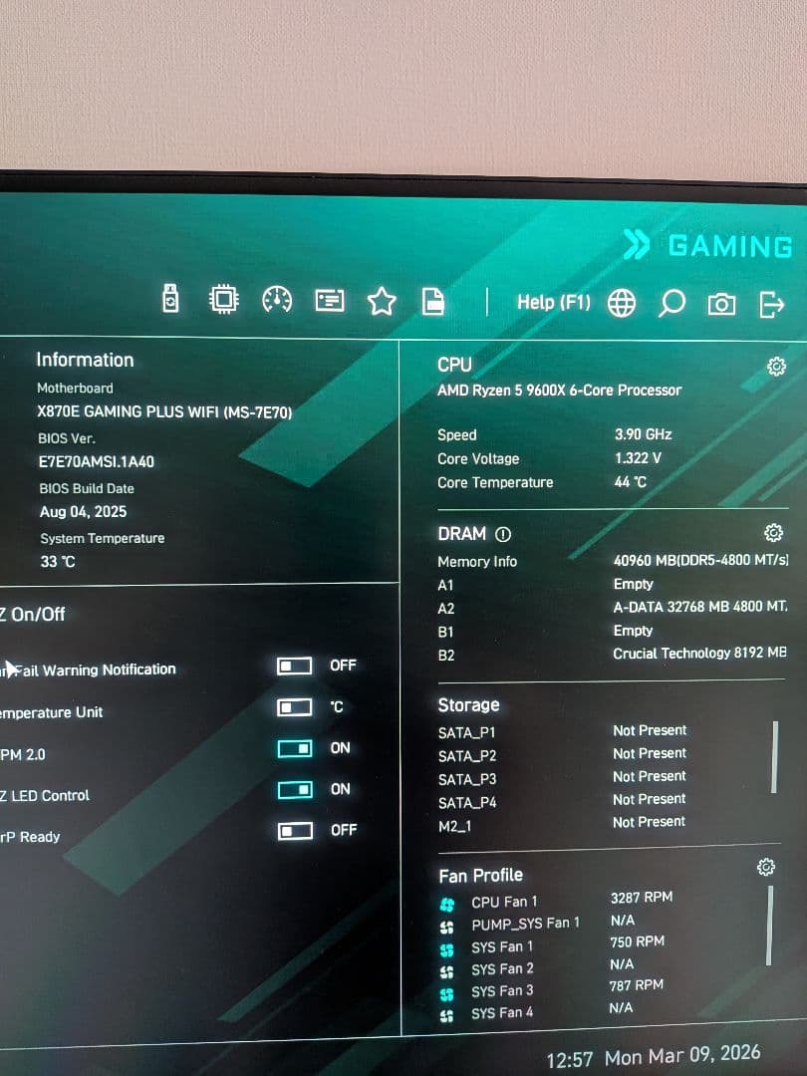The image size is (807, 1076).
Task: Click the SYS Fan 3 icon
Action: (x=446, y=994)
